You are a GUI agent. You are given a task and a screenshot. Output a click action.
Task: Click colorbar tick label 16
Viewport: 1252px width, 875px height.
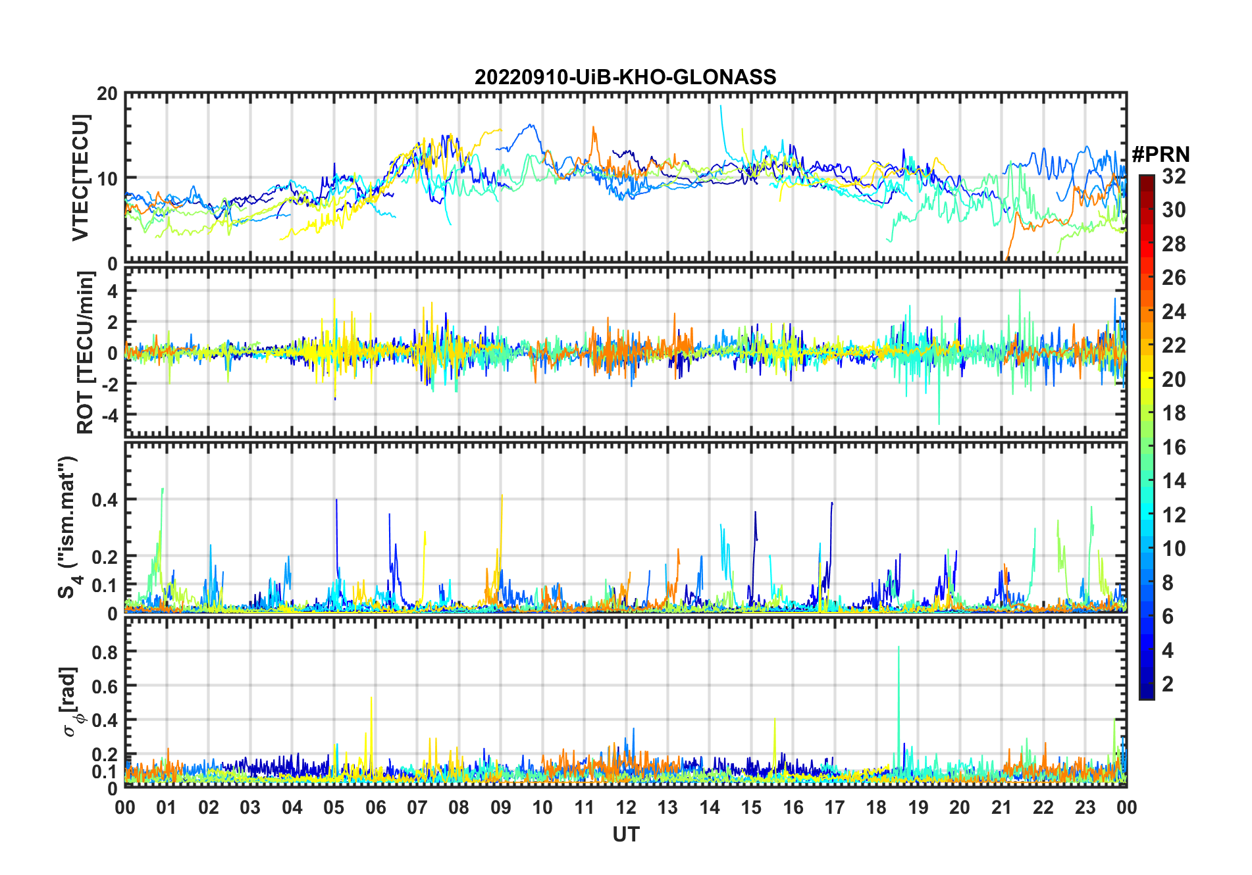pyautogui.click(x=1174, y=447)
